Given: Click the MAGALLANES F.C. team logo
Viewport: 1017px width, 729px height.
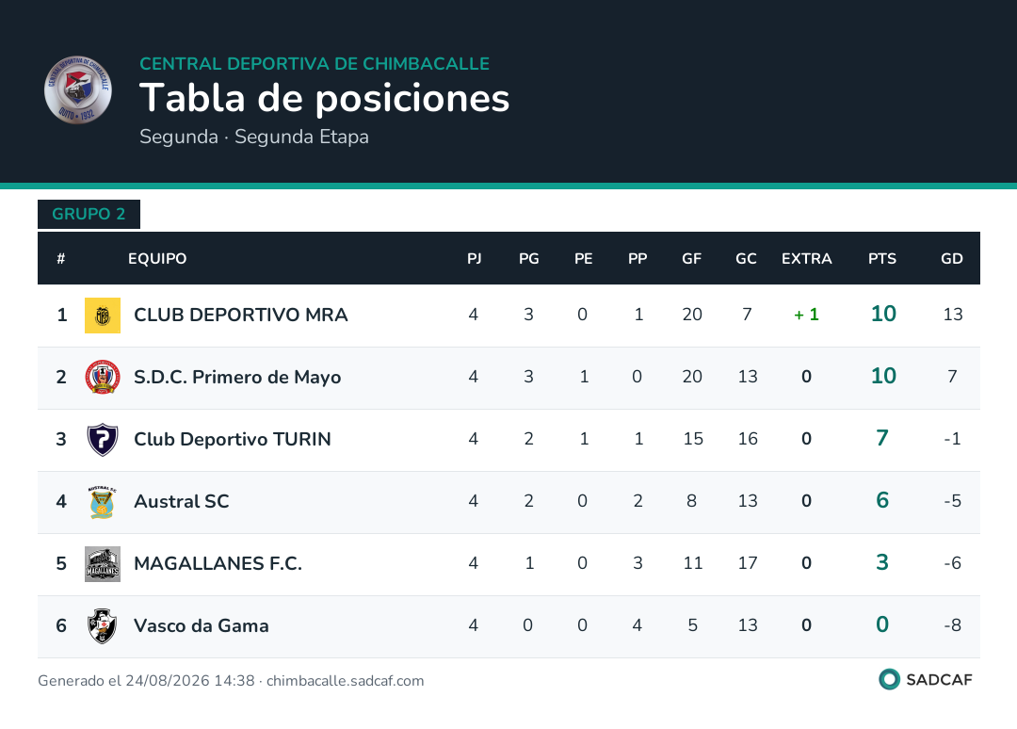Looking at the screenshot, I should pyautogui.click(x=103, y=563).
